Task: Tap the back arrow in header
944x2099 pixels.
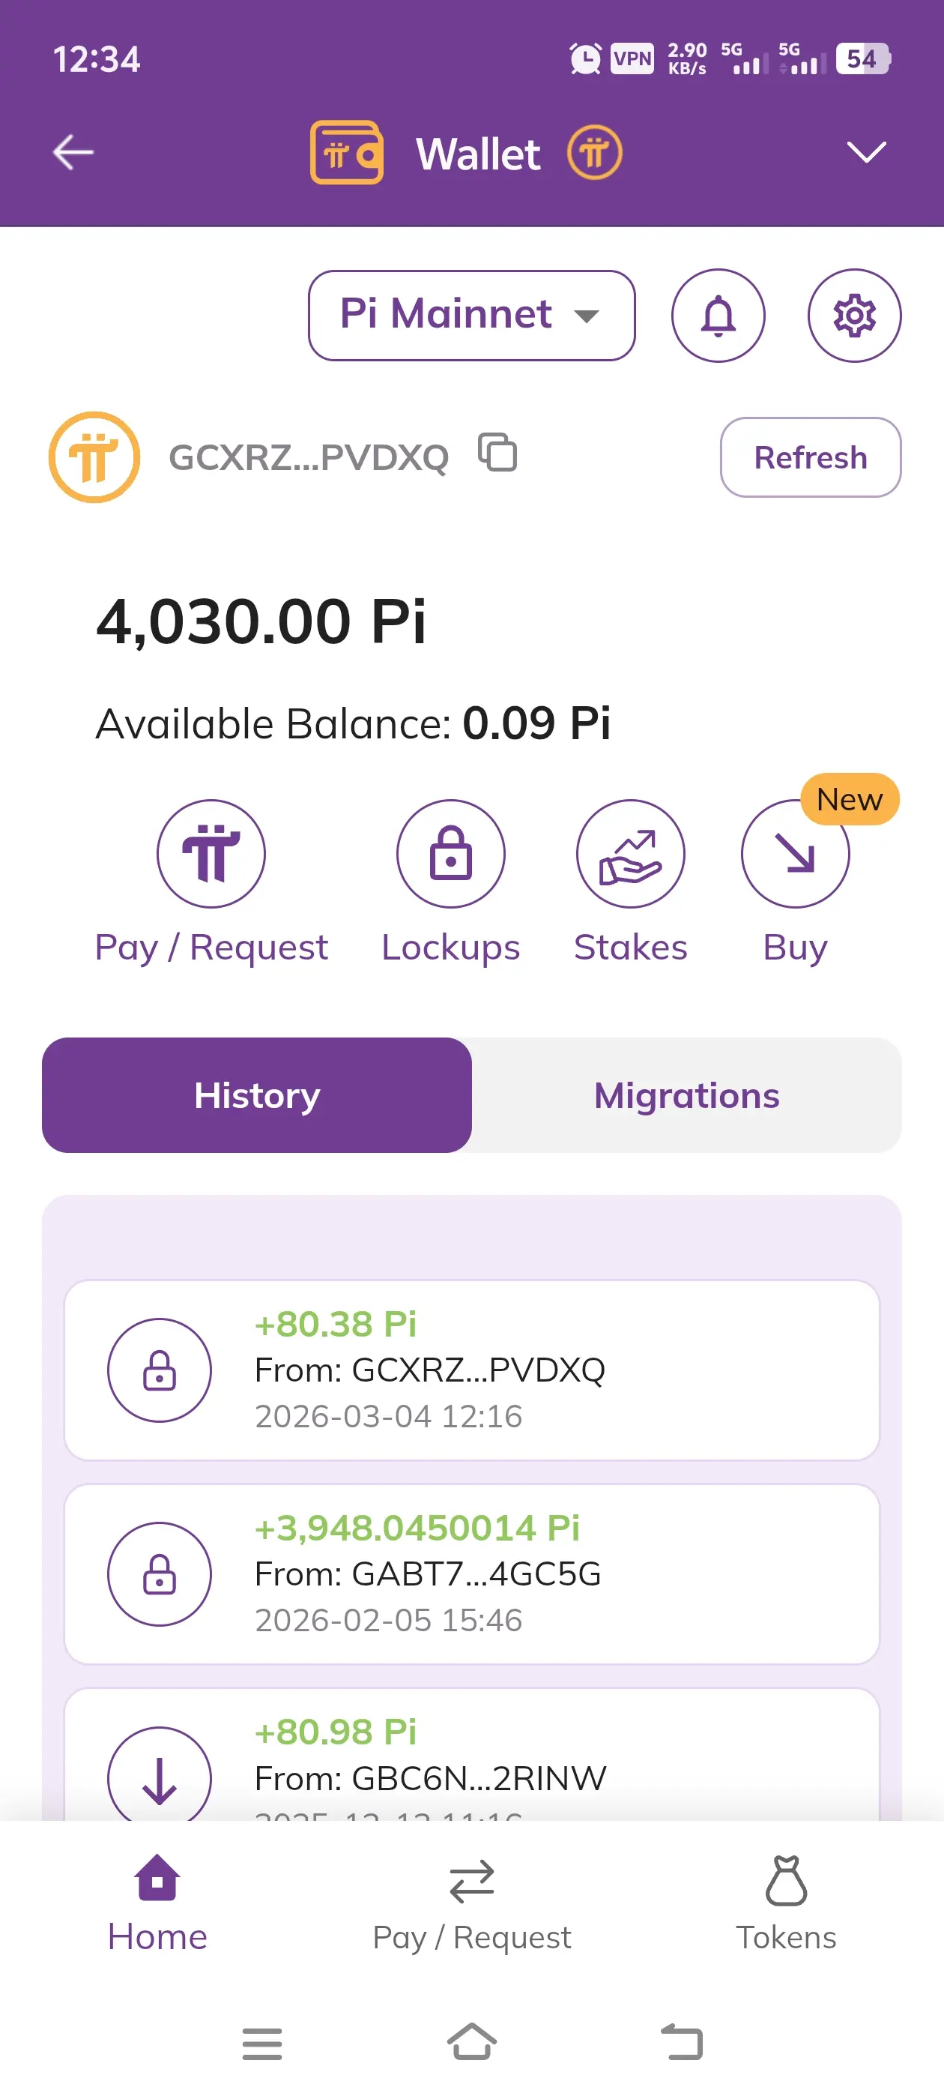Action: (x=73, y=152)
